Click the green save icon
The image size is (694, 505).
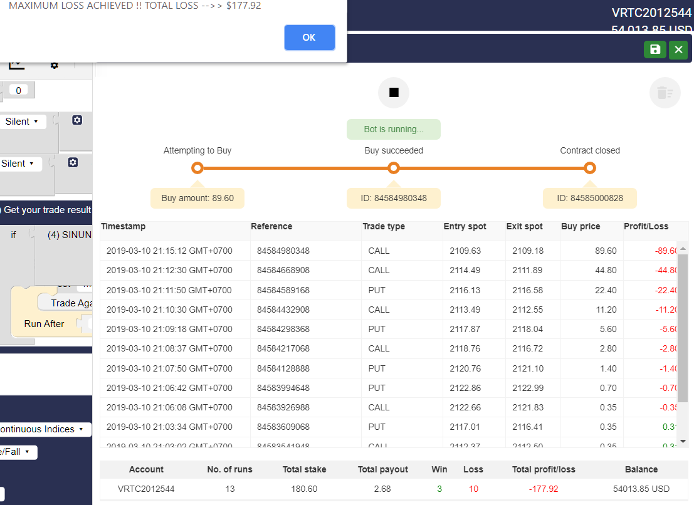tap(655, 49)
